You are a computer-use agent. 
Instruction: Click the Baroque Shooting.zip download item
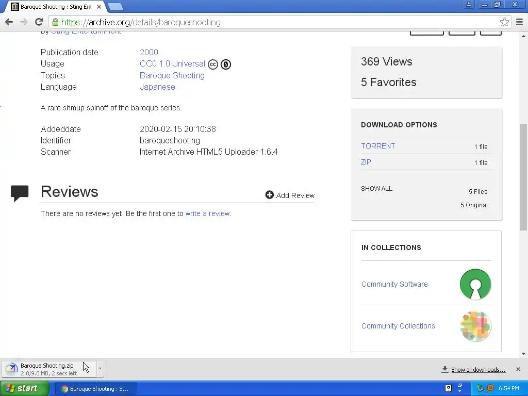(x=49, y=369)
